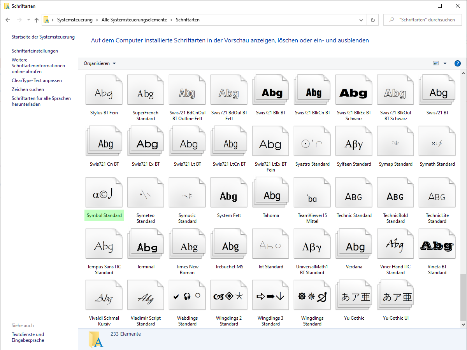The height and width of the screenshot is (350, 467).
Task: Open the Organisieren dropdown menu
Action: click(100, 63)
